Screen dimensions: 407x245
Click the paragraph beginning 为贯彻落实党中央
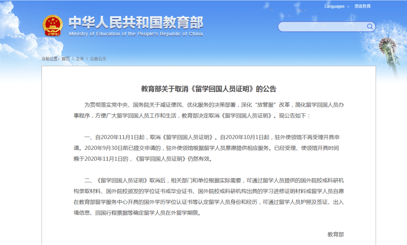coord(209,110)
